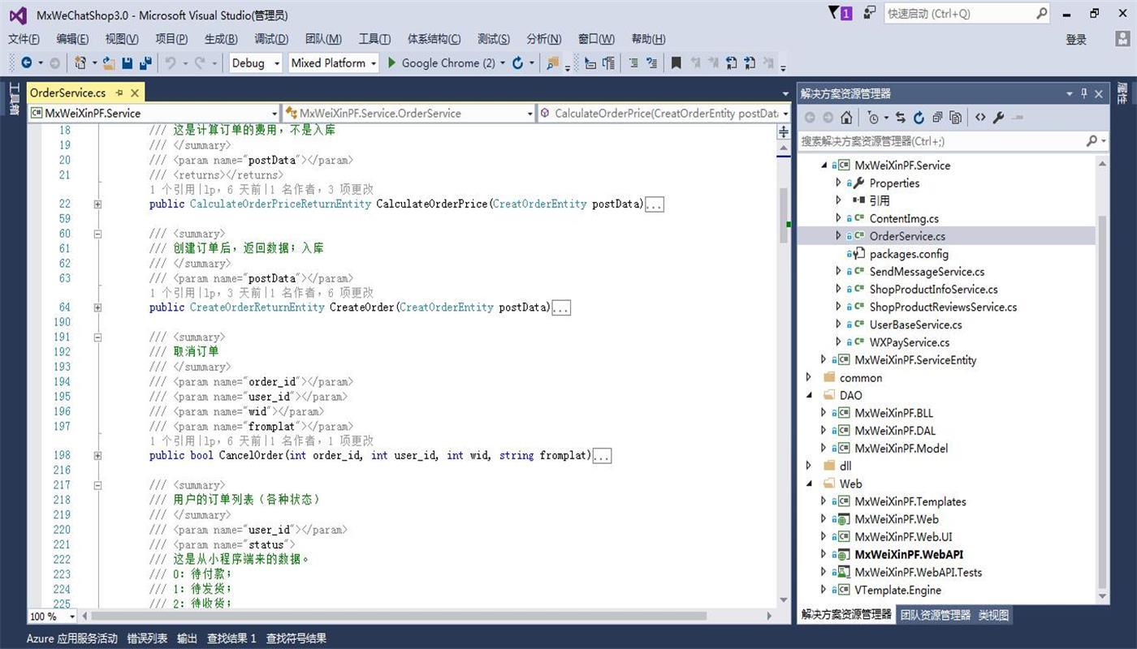Screen dimensions: 1137x649
Task: Expand collapsed CalculateOrderPrice method outline
Action: coord(97,204)
